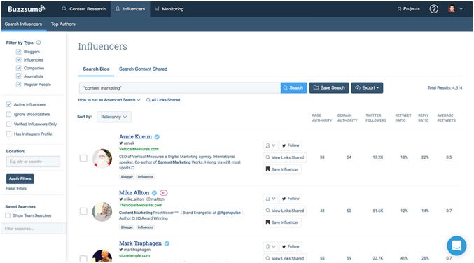The width and height of the screenshot is (474, 263).
Task: Open the Content Research tab
Action: coord(84,9)
